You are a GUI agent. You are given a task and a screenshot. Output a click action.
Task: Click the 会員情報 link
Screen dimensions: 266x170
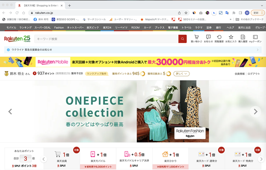[x=240, y=73]
